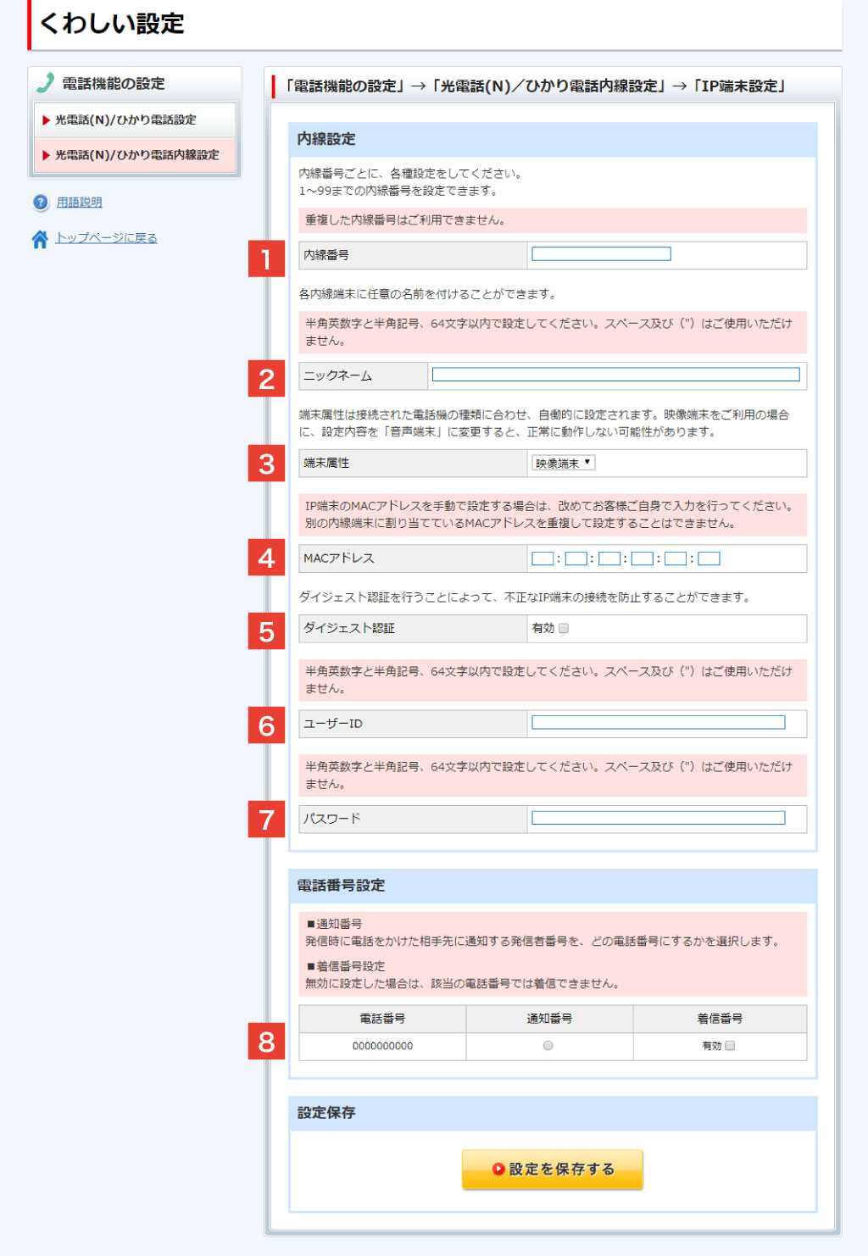Click the blue home icon
The height and width of the screenshot is (1256, 868).
[40, 239]
